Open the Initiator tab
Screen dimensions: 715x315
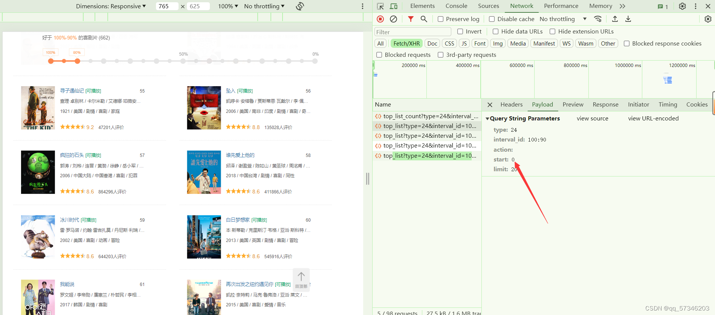(639, 105)
